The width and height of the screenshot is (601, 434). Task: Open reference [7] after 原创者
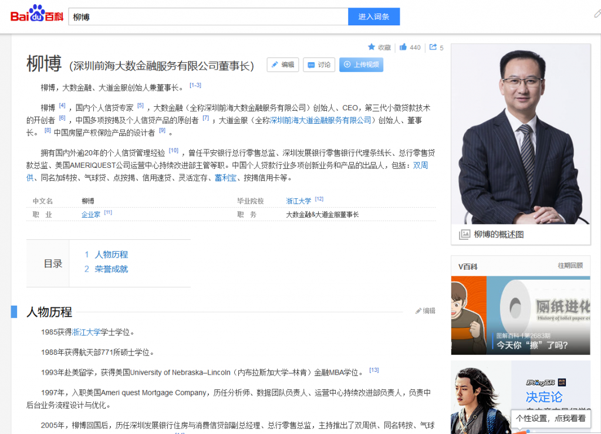pyautogui.click(x=206, y=118)
